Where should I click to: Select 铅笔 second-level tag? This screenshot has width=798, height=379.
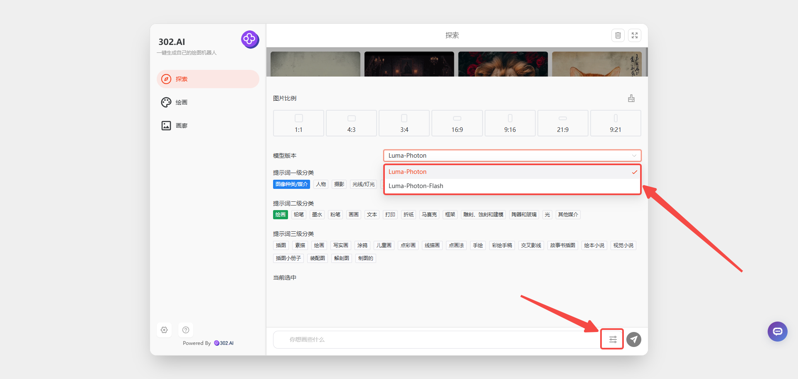299,215
